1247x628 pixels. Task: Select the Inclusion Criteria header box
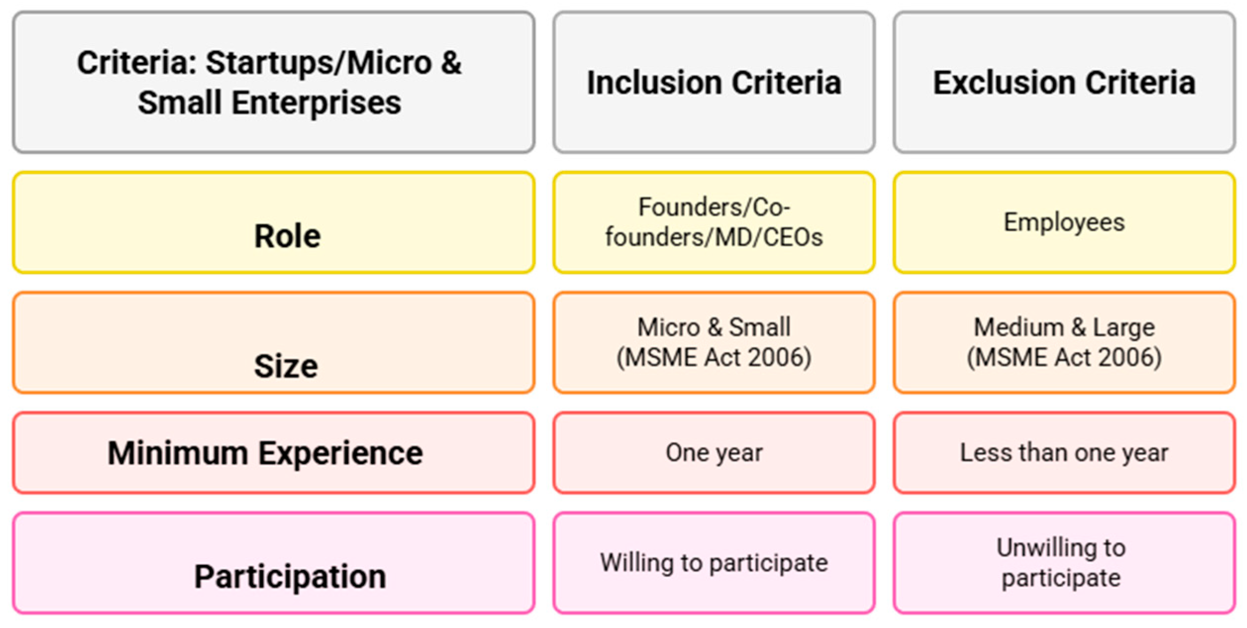[x=714, y=82]
